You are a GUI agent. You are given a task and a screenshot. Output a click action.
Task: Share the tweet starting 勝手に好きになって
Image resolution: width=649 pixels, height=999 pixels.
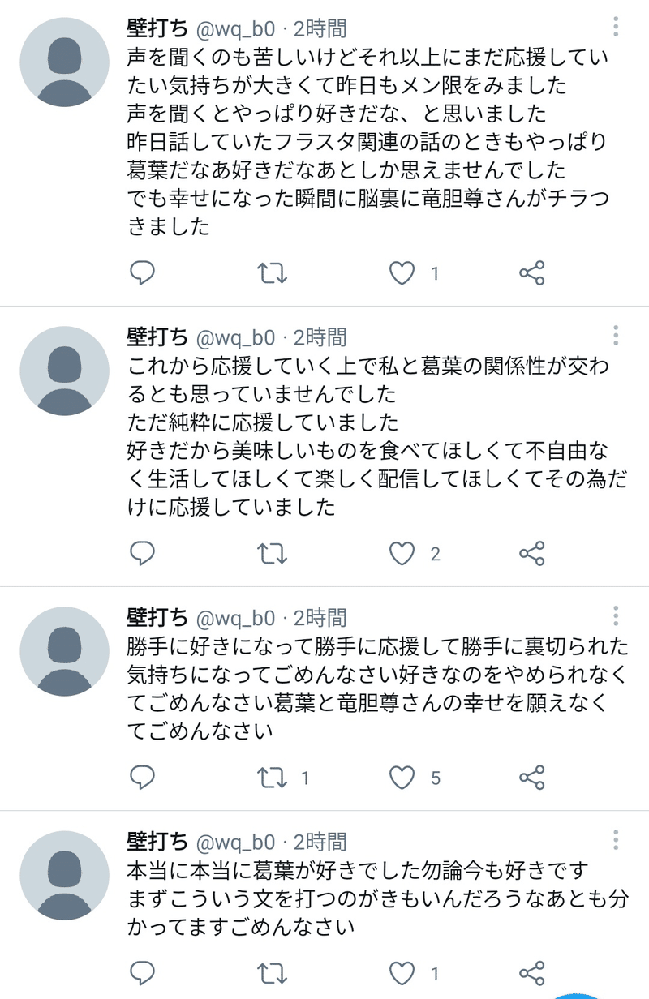(531, 778)
